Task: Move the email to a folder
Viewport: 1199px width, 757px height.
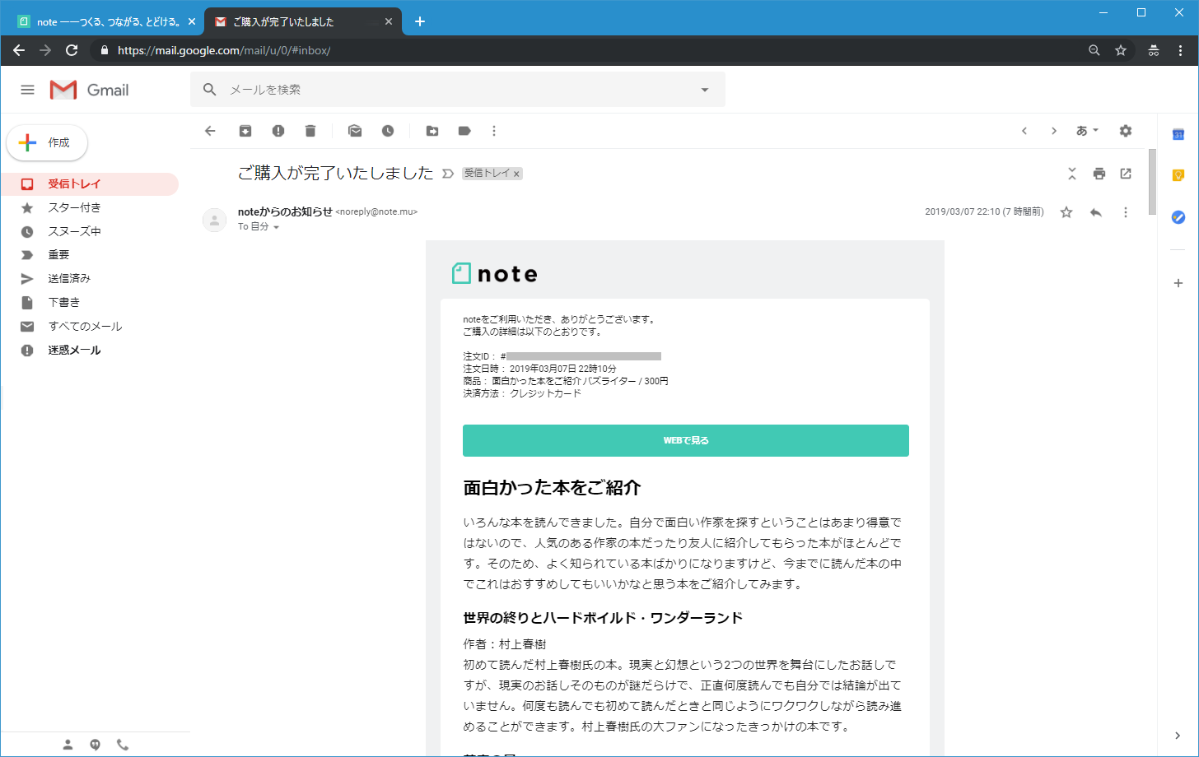Action: [432, 131]
